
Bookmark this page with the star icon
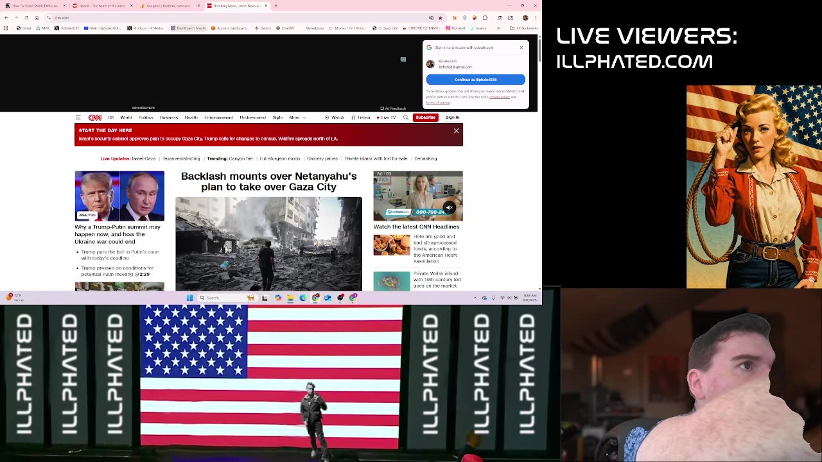440,17
